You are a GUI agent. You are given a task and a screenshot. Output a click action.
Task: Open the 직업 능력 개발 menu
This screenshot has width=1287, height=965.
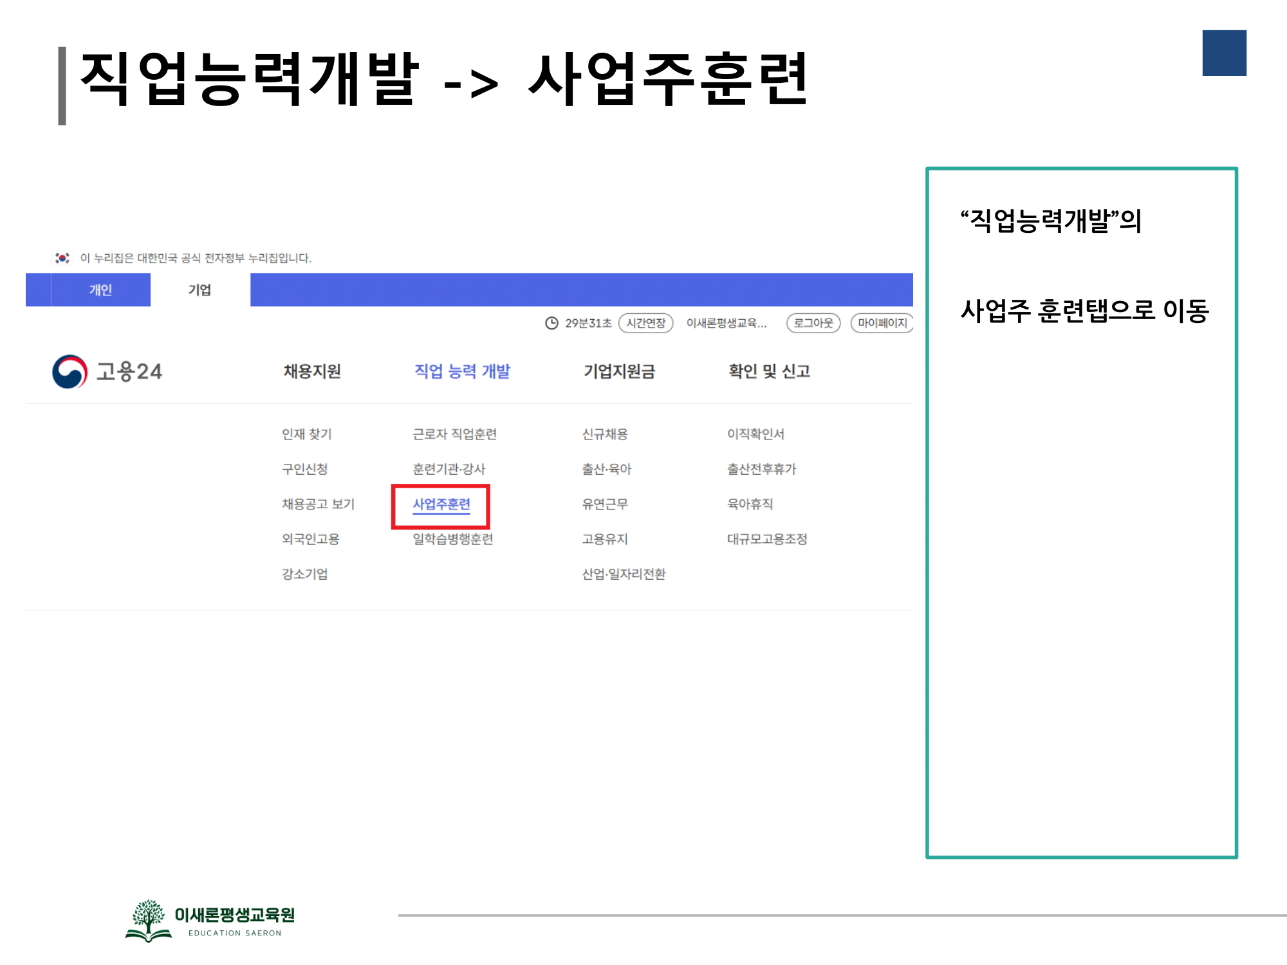pyautogui.click(x=462, y=371)
